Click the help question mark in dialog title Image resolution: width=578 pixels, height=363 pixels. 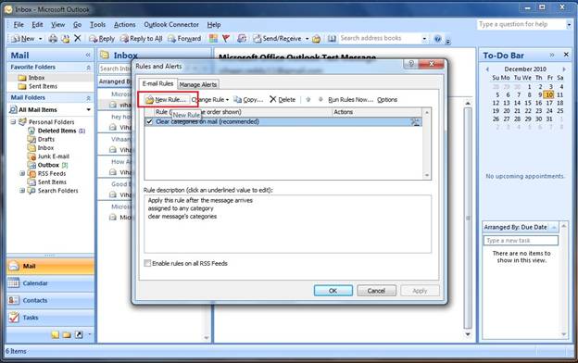tap(411, 64)
